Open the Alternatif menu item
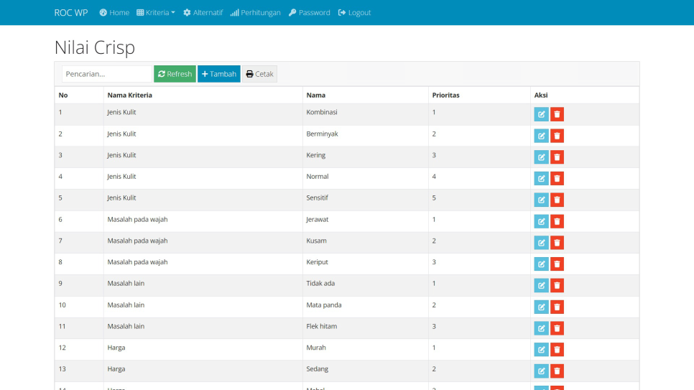Screen dimensions: 694x390 point(203,13)
